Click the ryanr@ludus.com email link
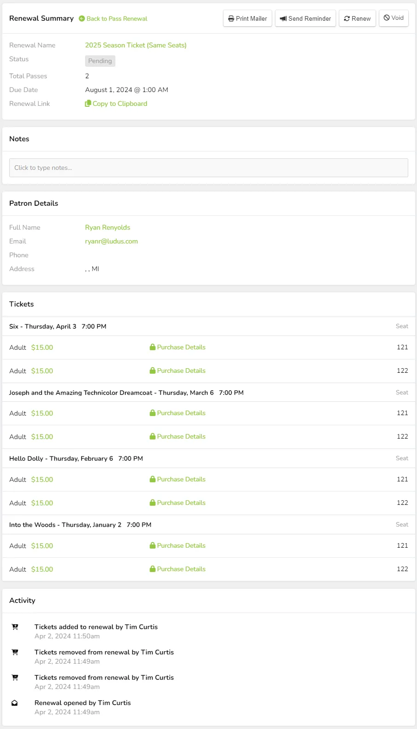 click(111, 241)
